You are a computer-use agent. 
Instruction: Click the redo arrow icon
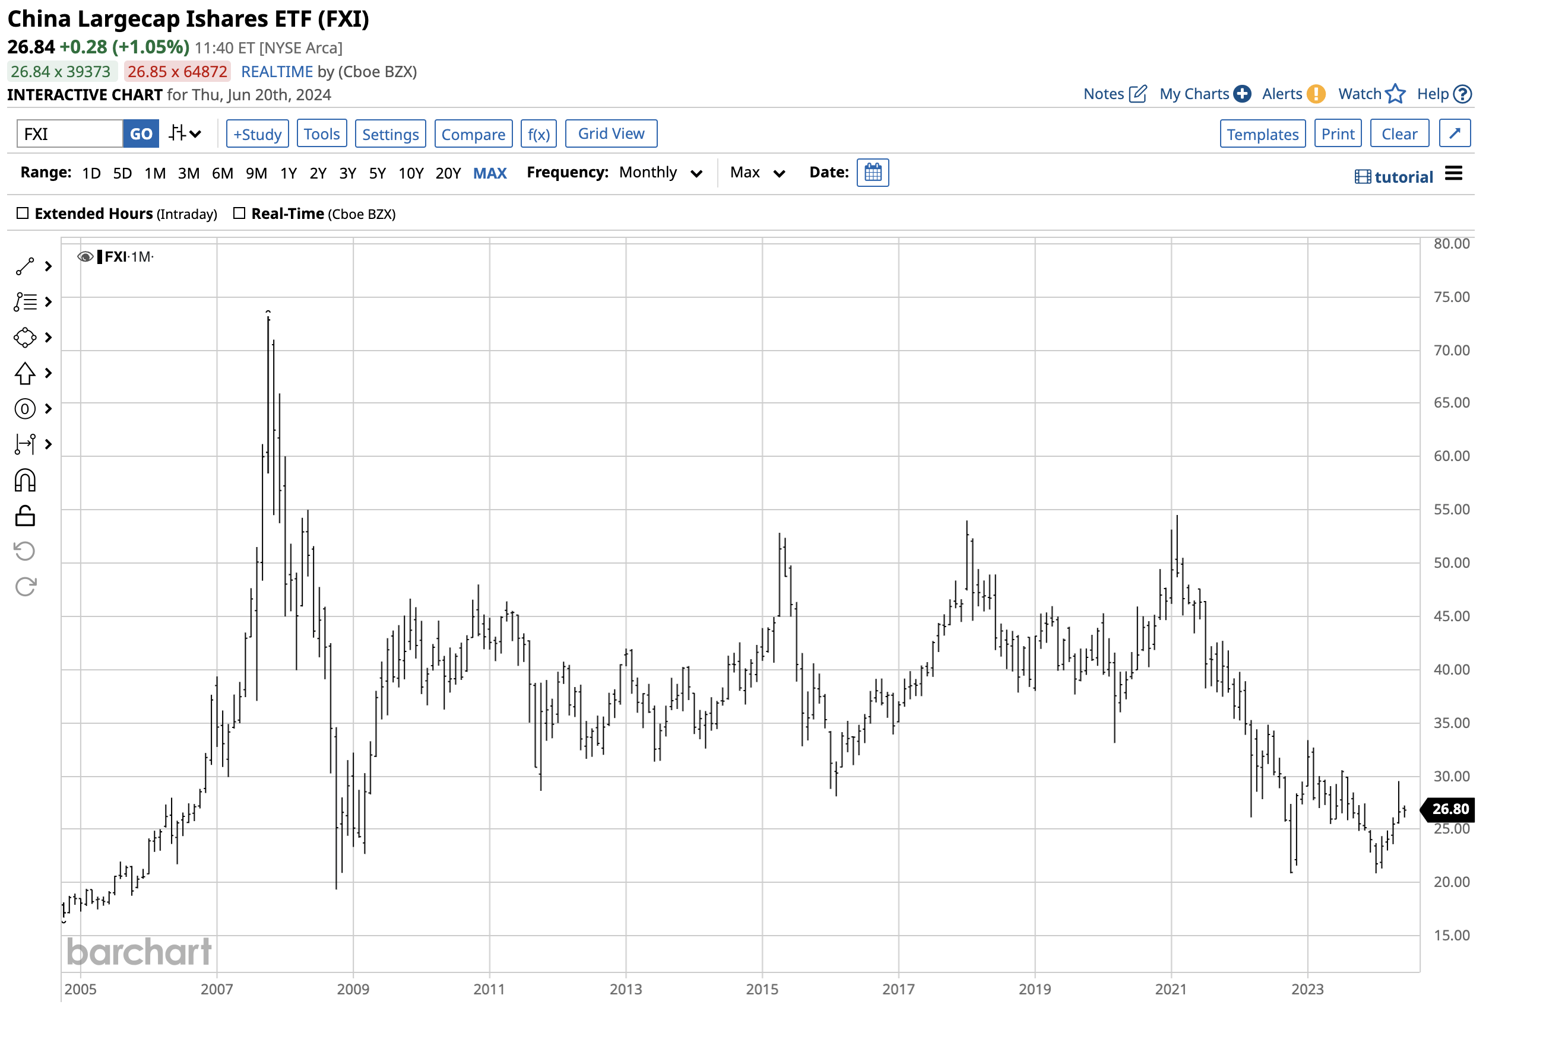click(24, 587)
